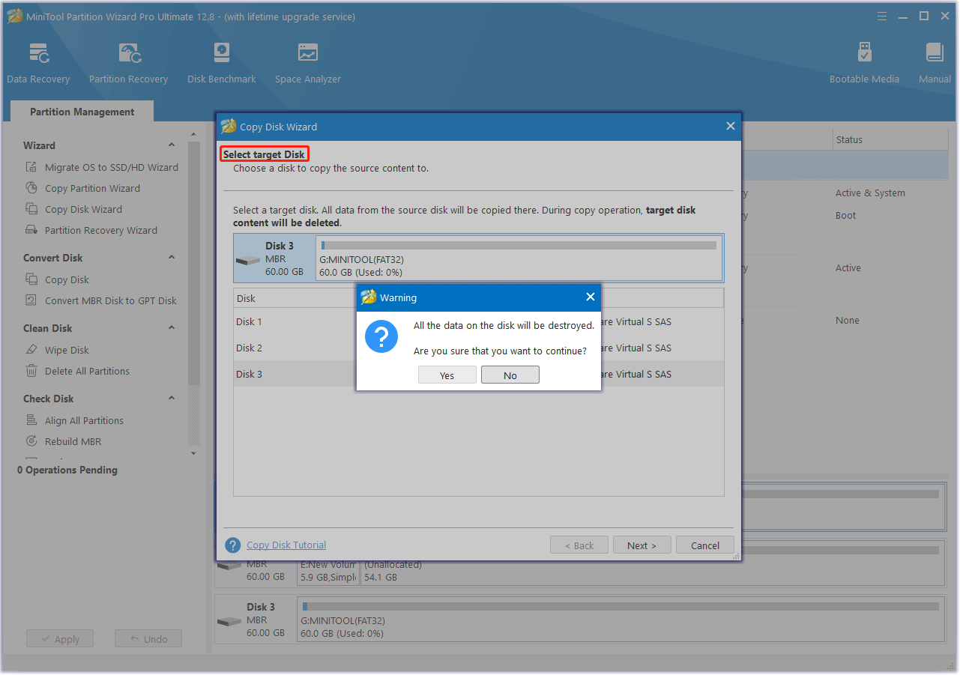Click Align All Partitions icon
960x675 pixels.
[x=31, y=420]
